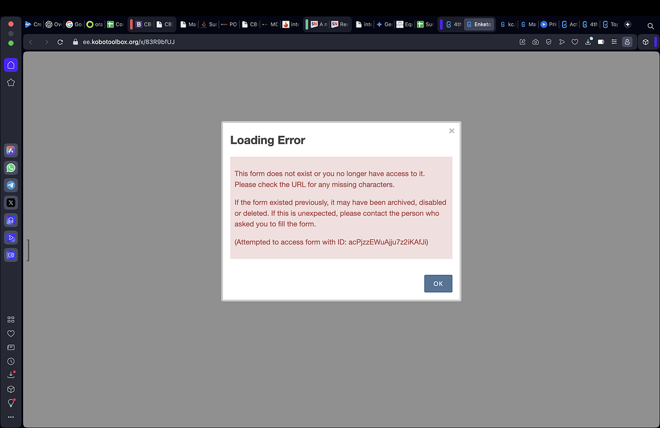Viewport: 660px width, 428px height.
Task: Open extensions via the cube sidebar icon
Action: pyautogui.click(x=10, y=389)
